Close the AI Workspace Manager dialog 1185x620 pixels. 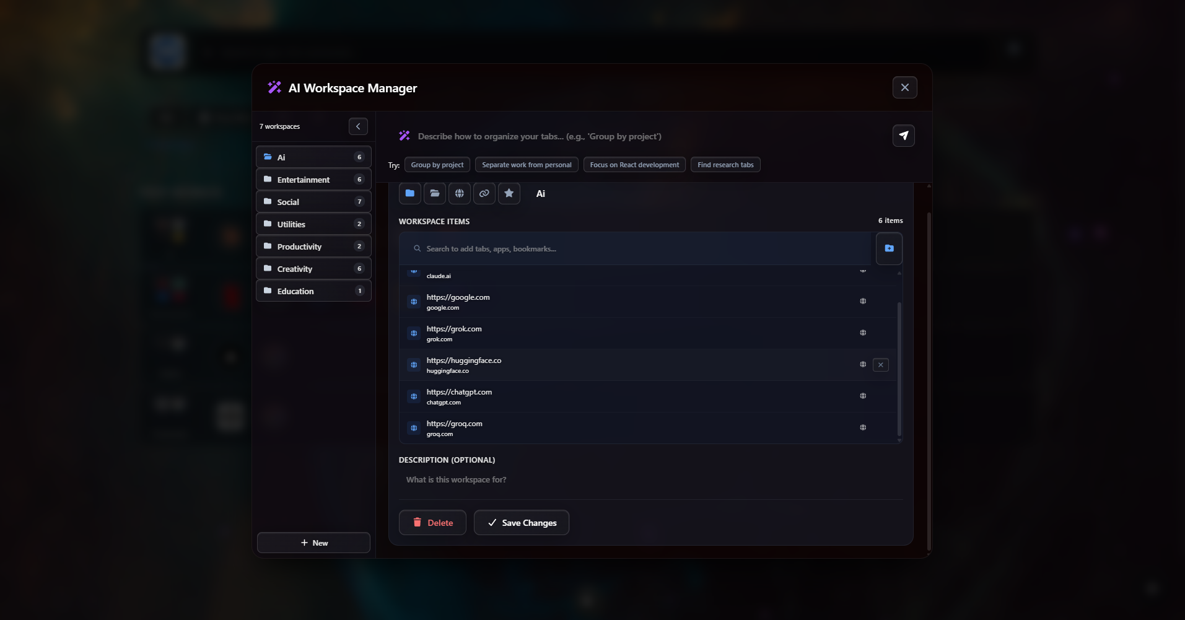[x=905, y=87]
